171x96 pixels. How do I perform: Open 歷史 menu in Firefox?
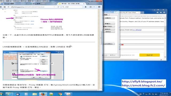coord(24,1)
